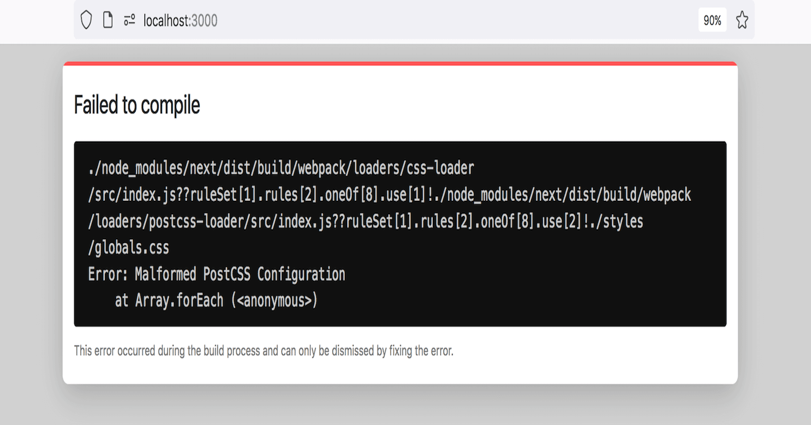Open the site permissions icon
The width and height of the screenshot is (811, 425).
point(129,20)
